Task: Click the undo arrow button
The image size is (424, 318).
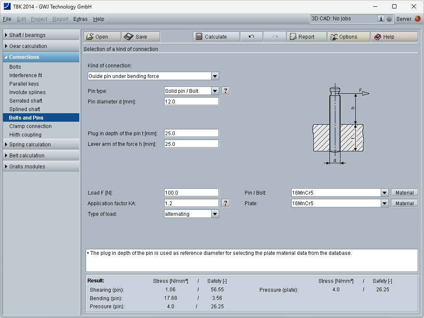Action: point(251,37)
